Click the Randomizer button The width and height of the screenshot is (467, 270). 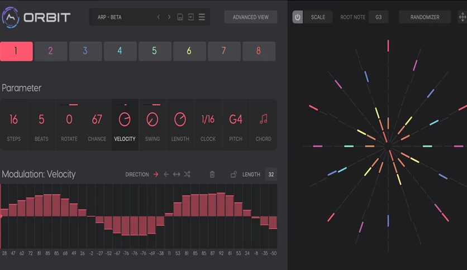tap(425, 17)
